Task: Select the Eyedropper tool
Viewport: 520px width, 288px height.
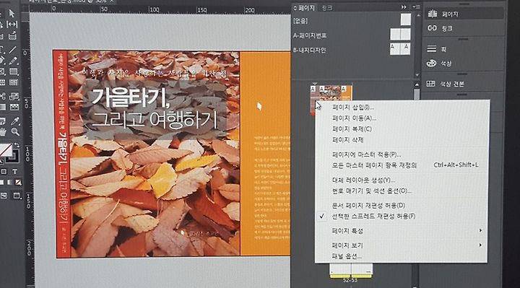Action: tap(15, 121)
